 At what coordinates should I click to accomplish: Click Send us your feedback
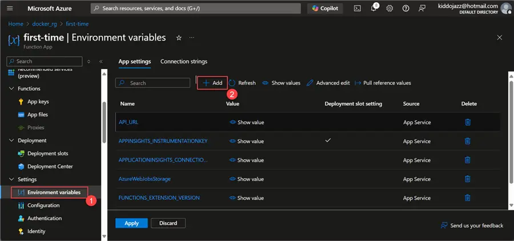point(472,226)
